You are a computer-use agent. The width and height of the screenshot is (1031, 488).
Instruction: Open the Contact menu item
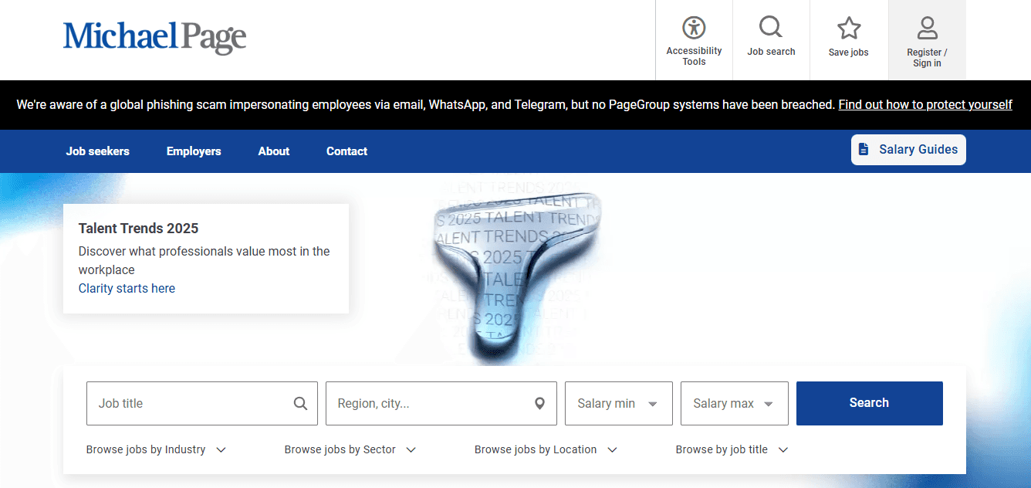pos(346,151)
